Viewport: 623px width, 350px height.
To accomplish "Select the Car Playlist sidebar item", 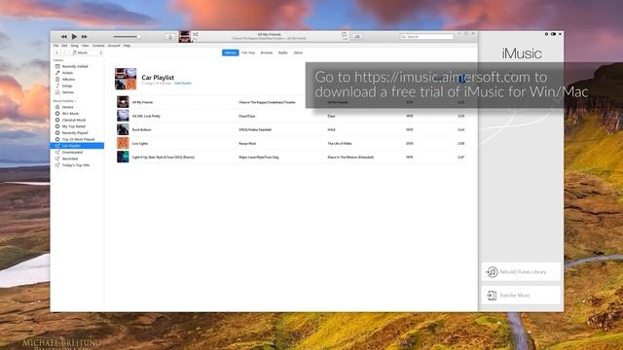I will 77,146.
